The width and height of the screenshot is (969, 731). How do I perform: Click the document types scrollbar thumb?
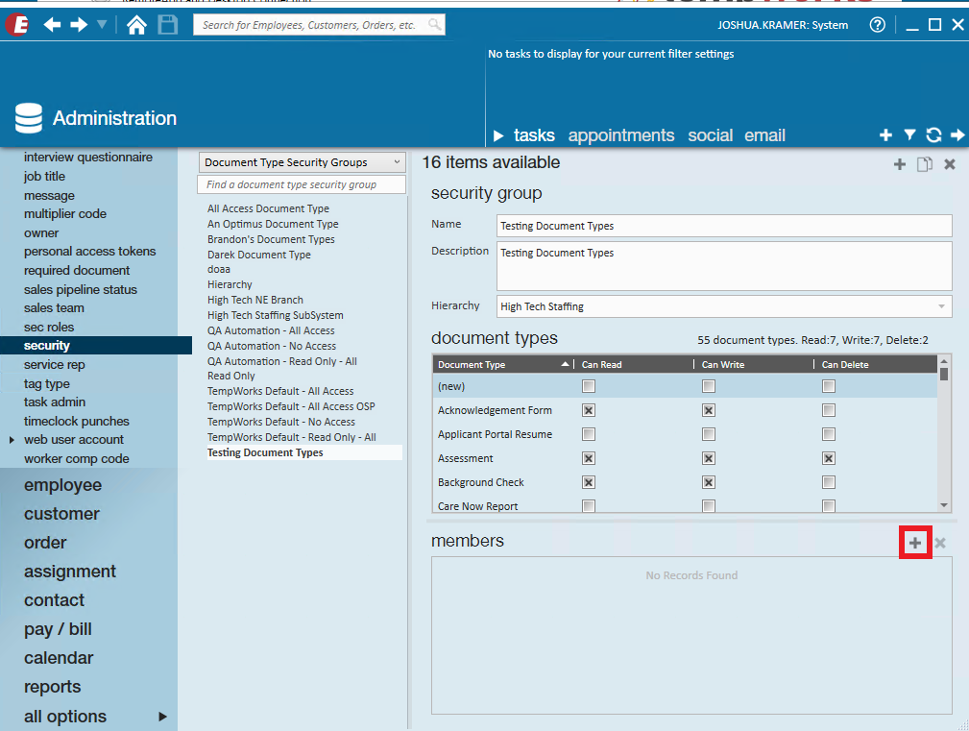point(944,374)
